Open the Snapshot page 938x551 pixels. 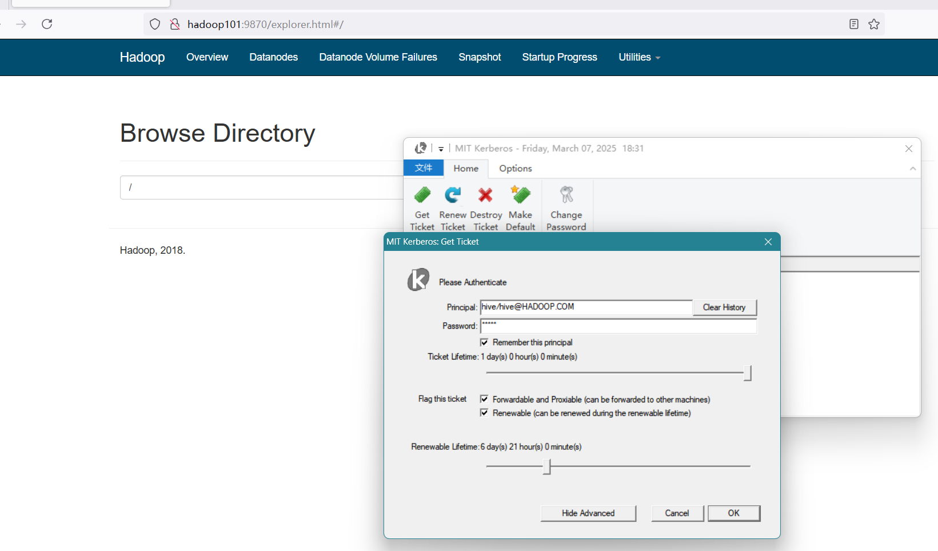[x=480, y=57]
